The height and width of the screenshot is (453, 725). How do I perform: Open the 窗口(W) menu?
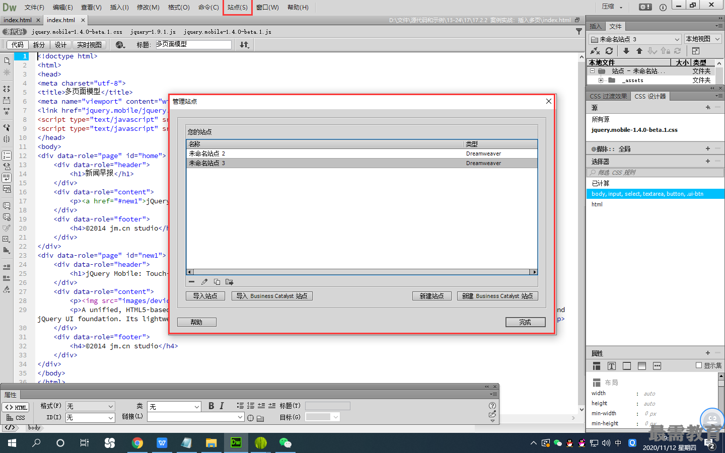pos(267,7)
